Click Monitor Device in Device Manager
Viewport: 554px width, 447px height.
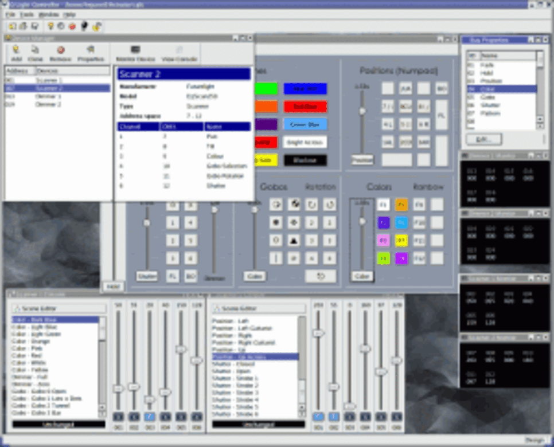click(135, 53)
